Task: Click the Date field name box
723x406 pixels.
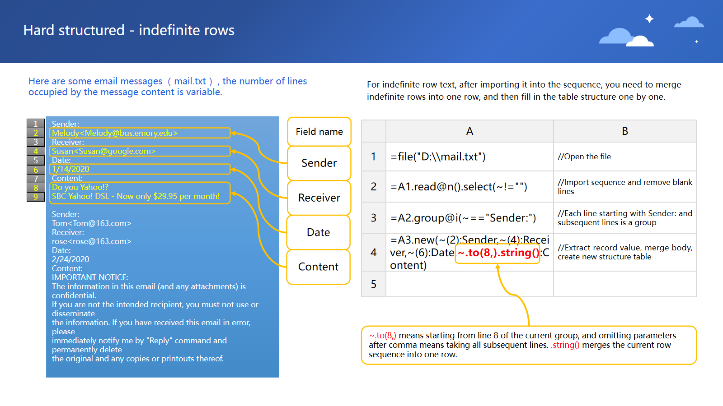Action: (319, 232)
